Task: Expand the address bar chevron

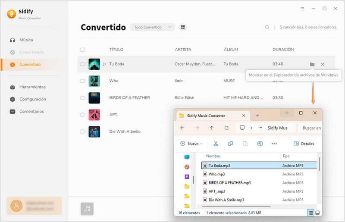Action: click(251, 128)
